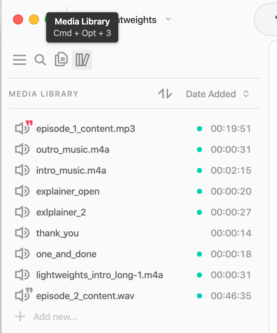Click green status dot of explainer_open

pos(199,191)
